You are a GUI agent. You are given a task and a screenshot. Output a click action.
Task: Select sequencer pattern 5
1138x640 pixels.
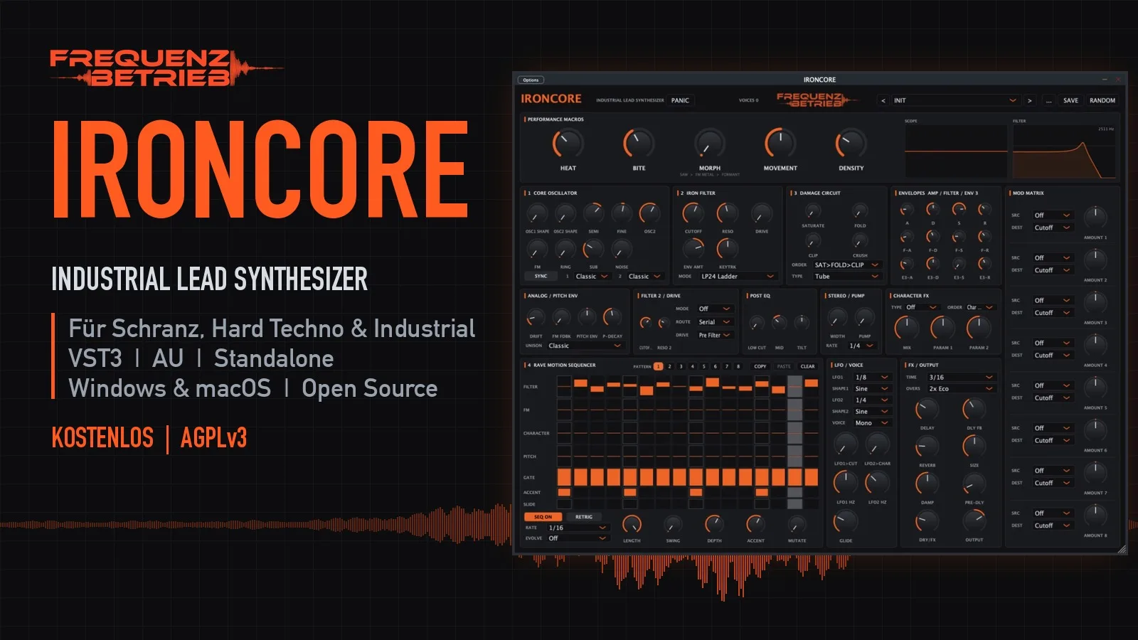tap(703, 366)
